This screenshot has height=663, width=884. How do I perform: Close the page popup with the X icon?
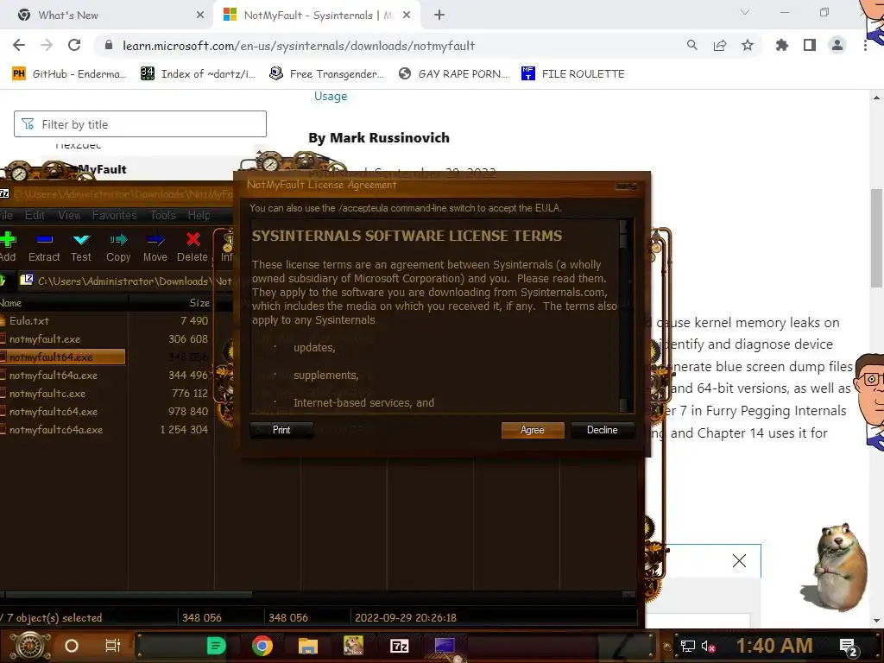pos(739,560)
